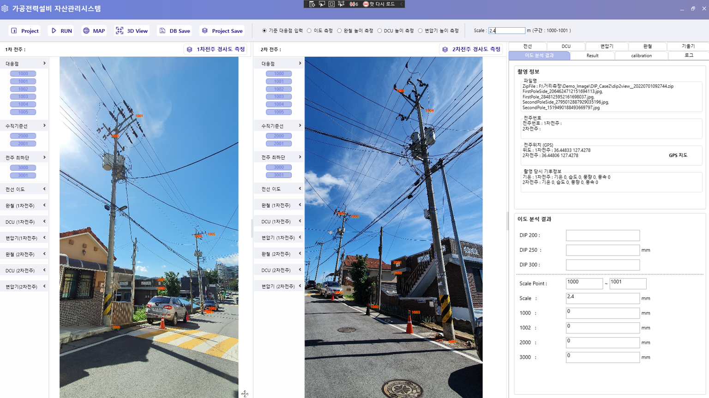The width and height of the screenshot is (709, 398).
Task: Expand 전선 이도 section in left panel
Action: click(x=44, y=189)
